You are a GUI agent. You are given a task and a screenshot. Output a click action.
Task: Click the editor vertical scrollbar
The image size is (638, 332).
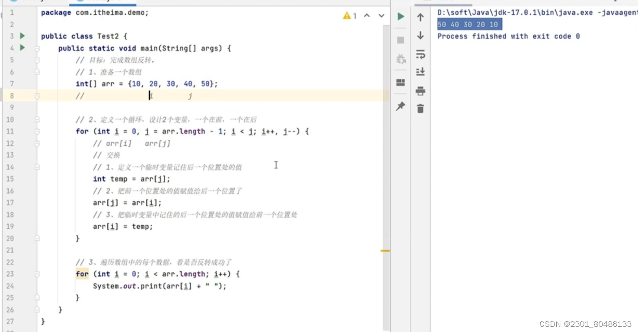pos(386,177)
